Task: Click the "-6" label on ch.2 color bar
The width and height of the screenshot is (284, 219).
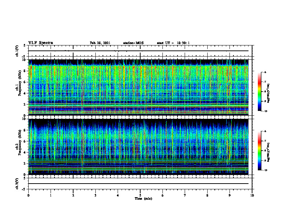Action: click(x=265, y=131)
